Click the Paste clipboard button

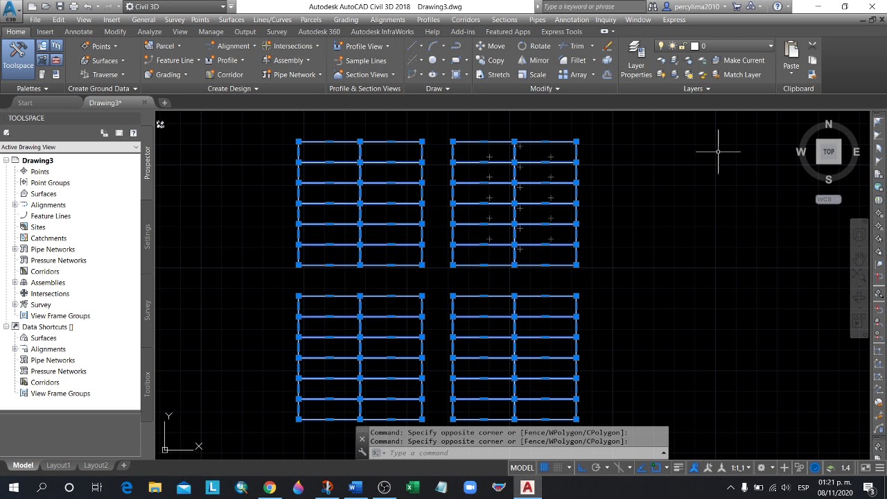click(791, 55)
